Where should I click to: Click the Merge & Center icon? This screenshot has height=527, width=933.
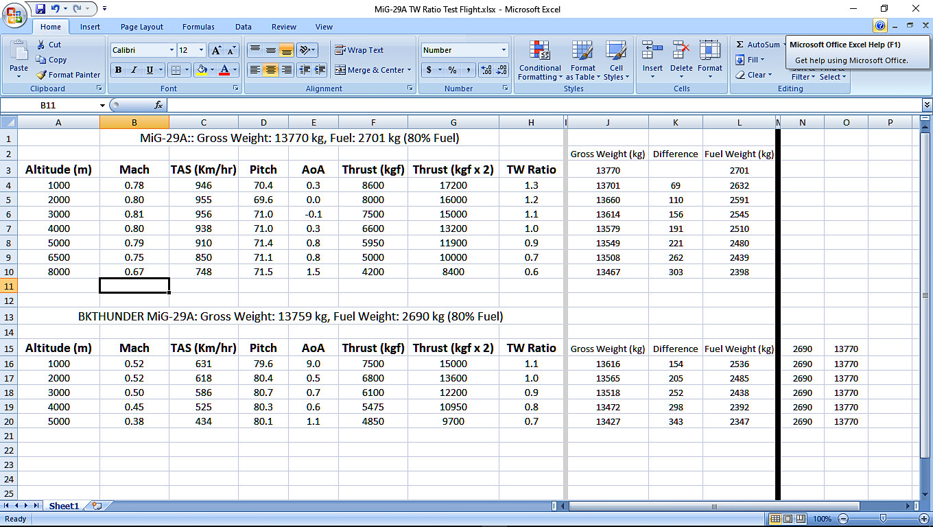coord(340,70)
